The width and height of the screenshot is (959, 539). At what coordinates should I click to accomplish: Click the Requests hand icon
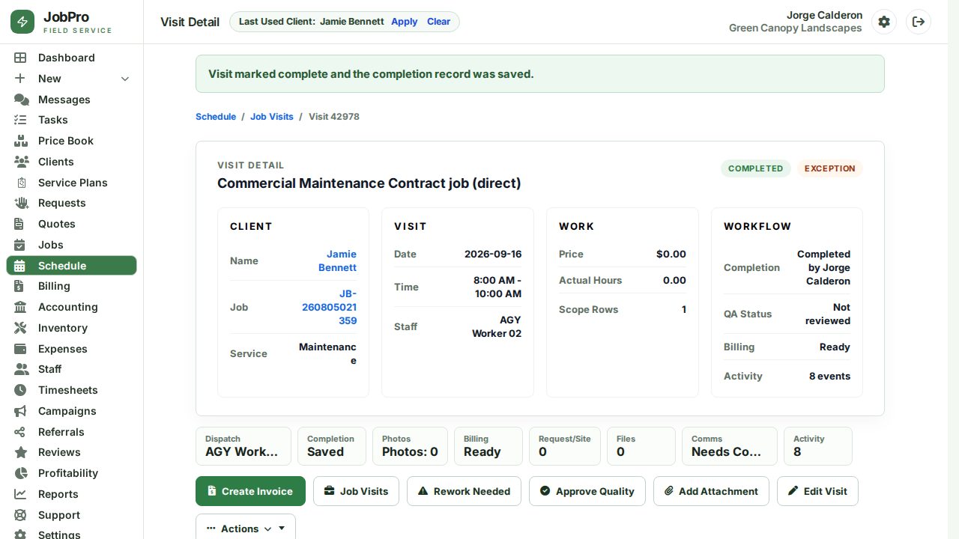coord(21,203)
